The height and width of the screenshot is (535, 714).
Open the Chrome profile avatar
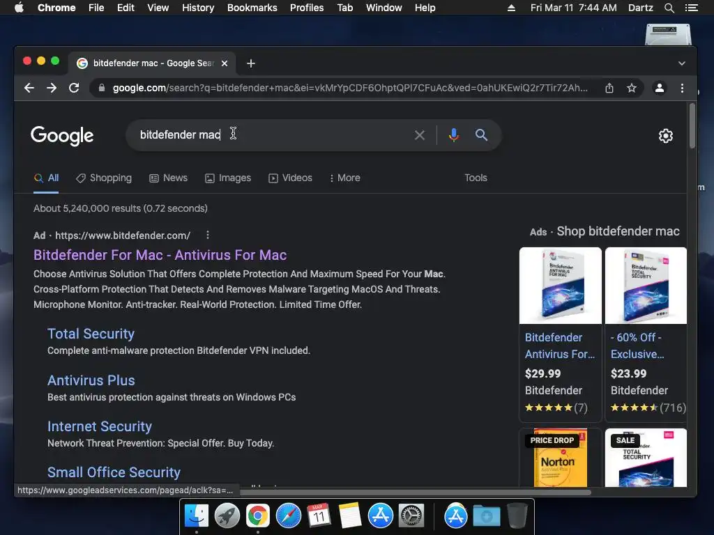[x=660, y=88]
